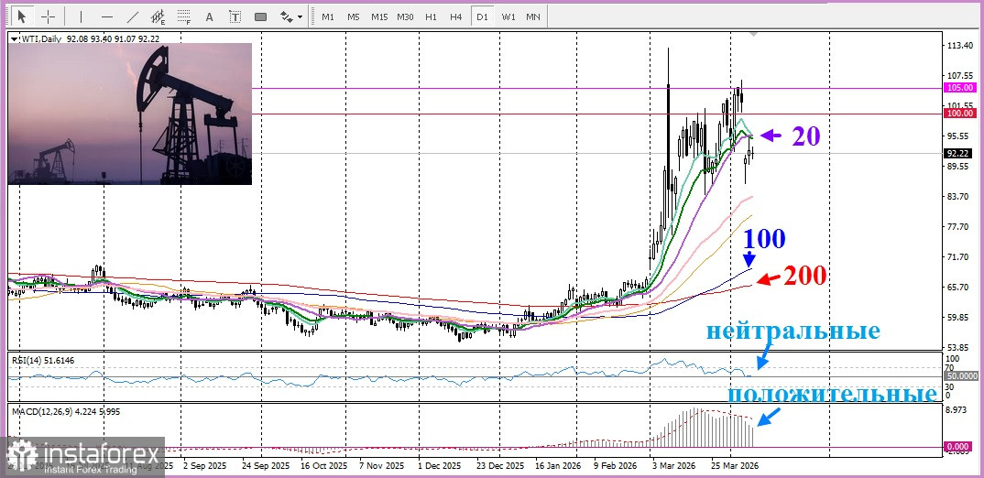Click the 16 Jan 2026 date label
984x478 pixels.
point(559,467)
